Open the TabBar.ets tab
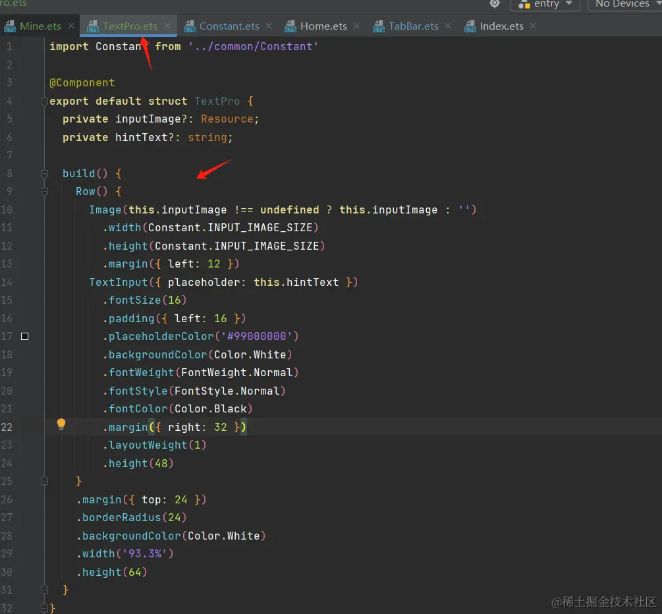The height and width of the screenshot is (614, 662). tap(413, 26)
